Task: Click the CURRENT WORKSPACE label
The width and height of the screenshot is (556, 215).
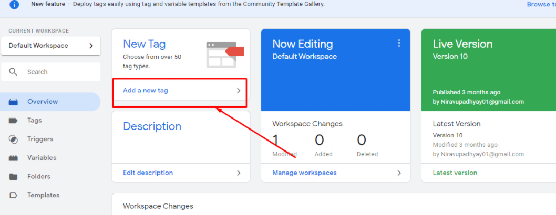Action: (39, 31)
